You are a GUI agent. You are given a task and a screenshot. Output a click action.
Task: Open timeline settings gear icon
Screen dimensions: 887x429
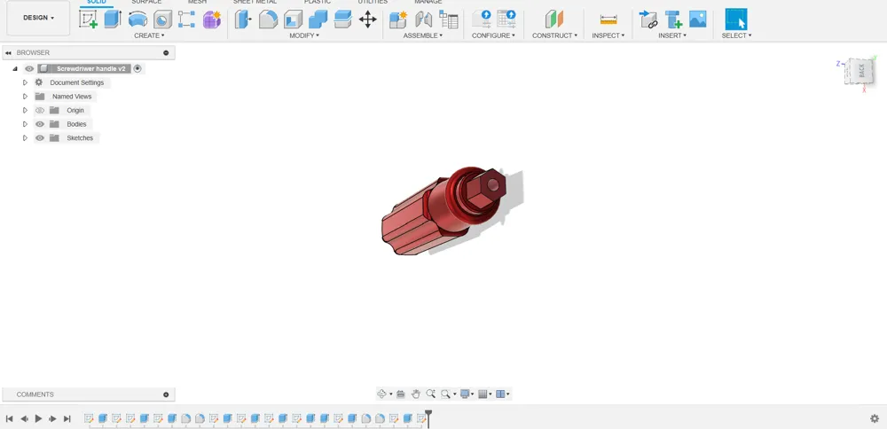[x=875, y=419]
